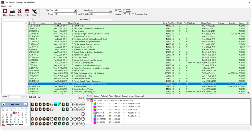Open the Edit menu

(10, 6)
